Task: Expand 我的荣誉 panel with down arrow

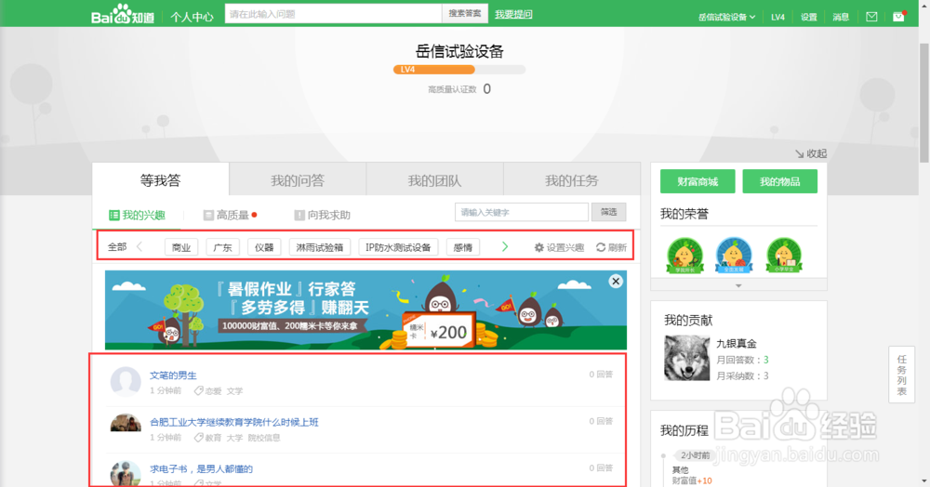Action: [x=738, y=285]
